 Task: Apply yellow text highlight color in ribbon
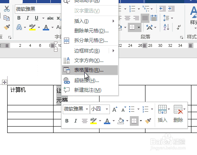[32, 27]
